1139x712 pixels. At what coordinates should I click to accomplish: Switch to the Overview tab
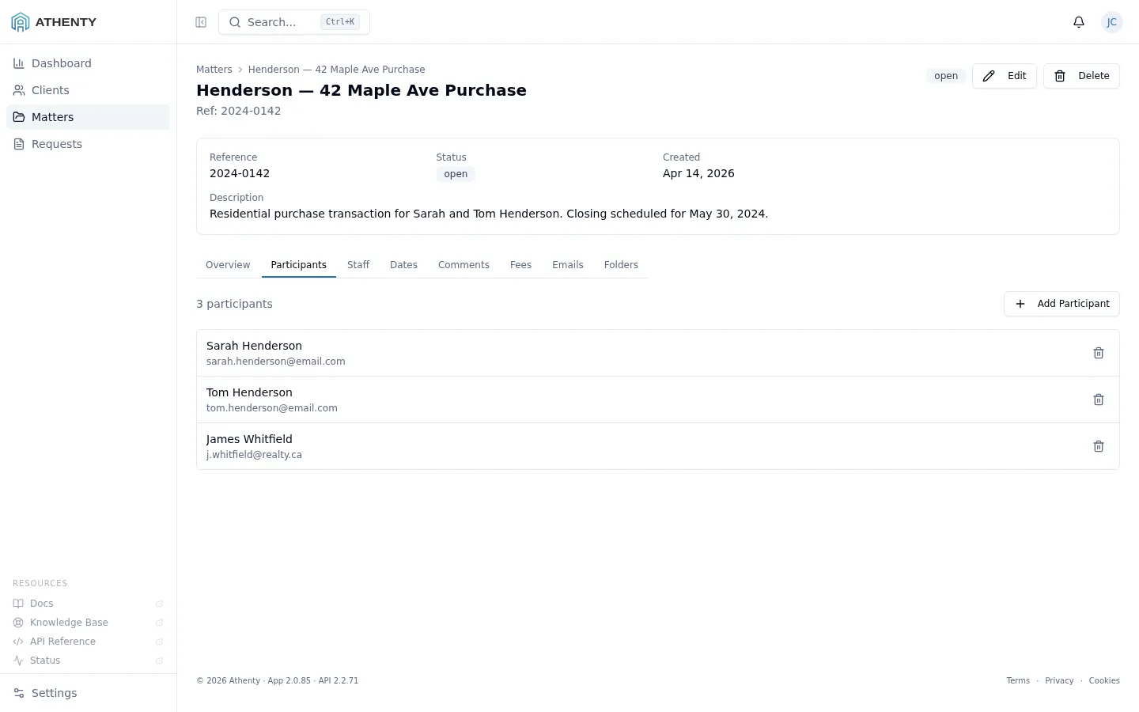pos(228,265)
